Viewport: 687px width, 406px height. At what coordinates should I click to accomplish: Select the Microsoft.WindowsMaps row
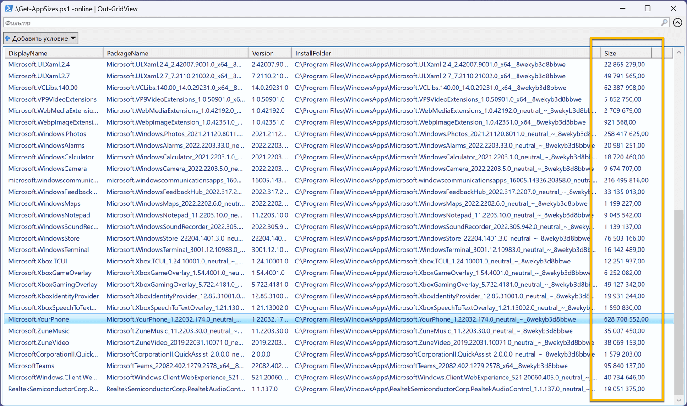tap(339, 203)
